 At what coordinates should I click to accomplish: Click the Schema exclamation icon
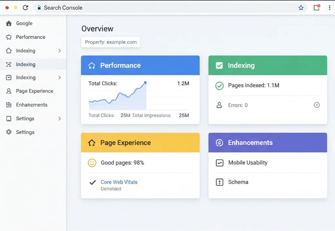click(x=220, y=182)
